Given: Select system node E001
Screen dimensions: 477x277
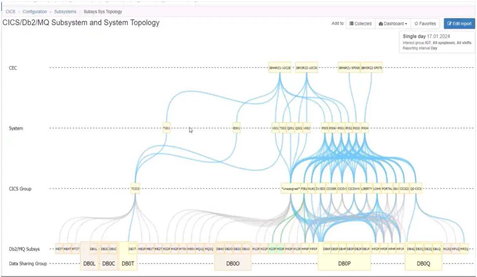Looking at the screenshot, I should pos(236,128).
